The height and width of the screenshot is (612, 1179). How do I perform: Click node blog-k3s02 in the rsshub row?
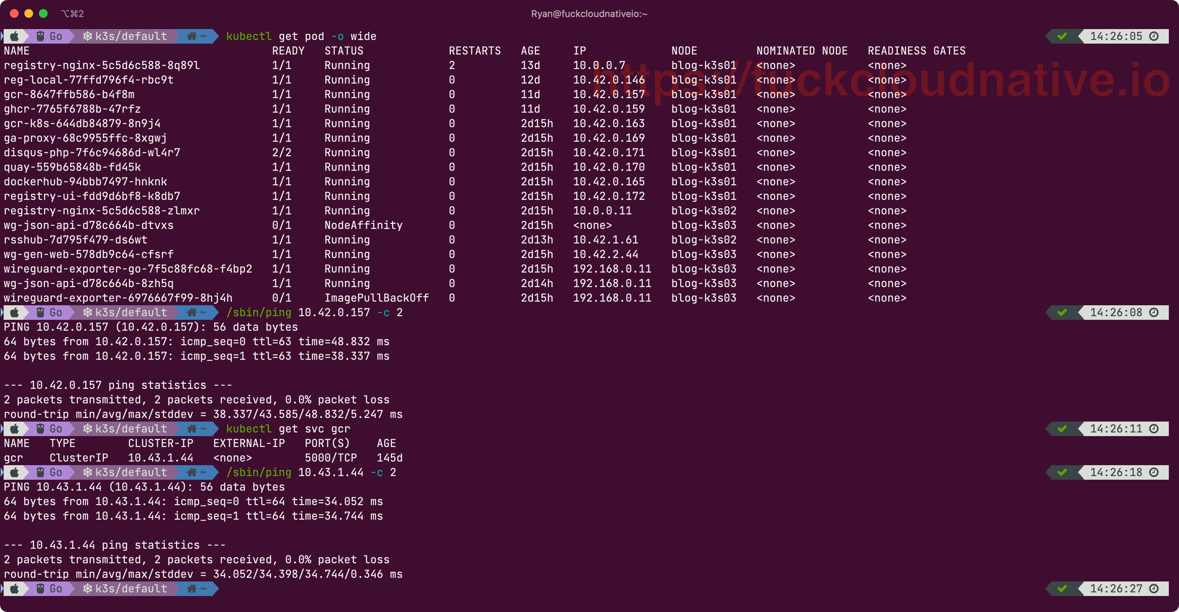click(704, 240)
